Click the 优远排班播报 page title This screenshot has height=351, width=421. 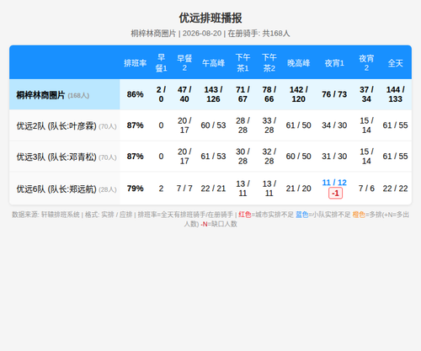point(210,18)
